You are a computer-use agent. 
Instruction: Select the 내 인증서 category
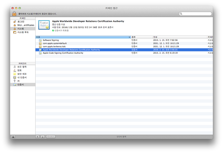pyautogui.click(x=23, y=77)
